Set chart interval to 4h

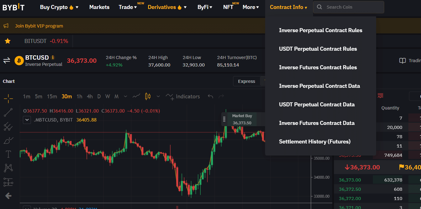(x=90, y=96)
